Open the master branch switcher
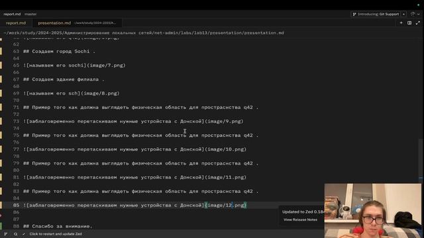 pyautogui.click(x=30, y=14)
